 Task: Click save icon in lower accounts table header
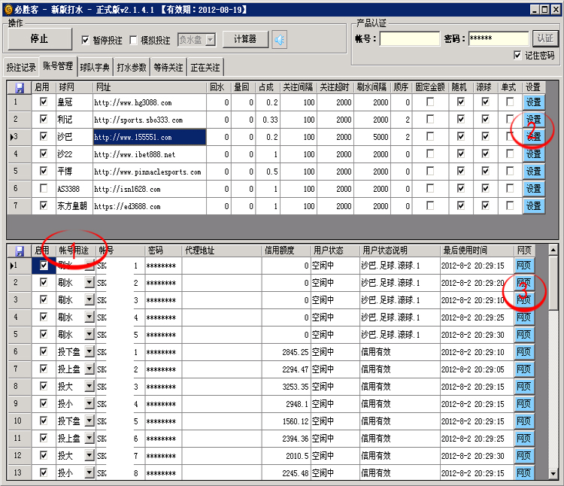tap(20, 250)
